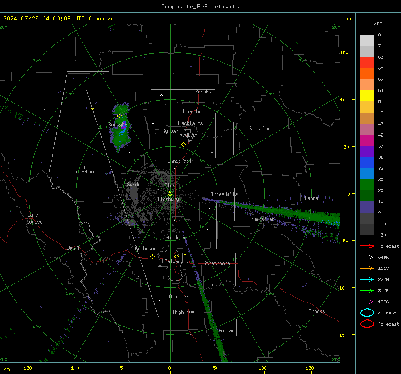The width and height of the screenshot is (401, 374).
Task: Click the red swatch in dBZ legend
Action: (367, 63)
